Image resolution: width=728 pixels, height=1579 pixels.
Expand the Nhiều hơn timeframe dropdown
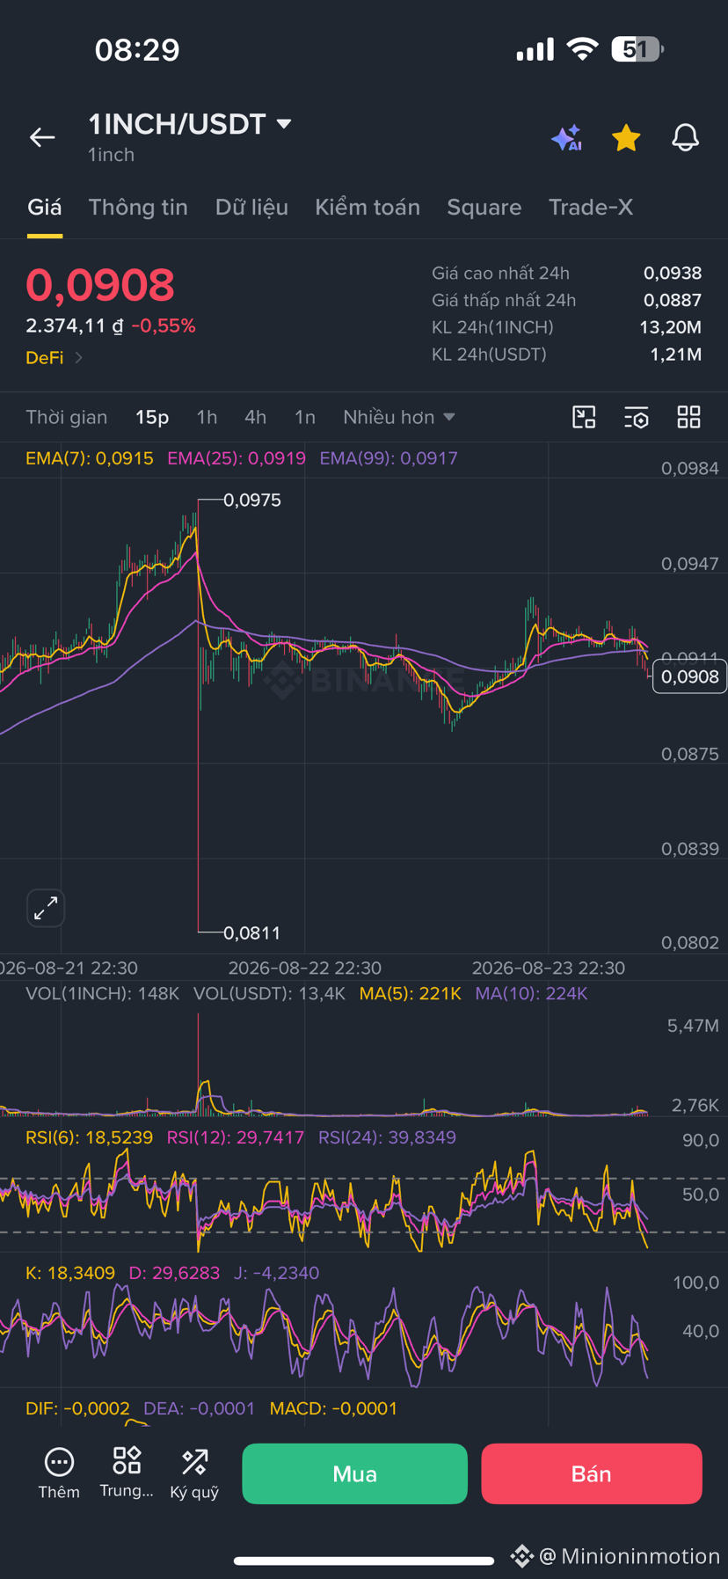[399, 417]
